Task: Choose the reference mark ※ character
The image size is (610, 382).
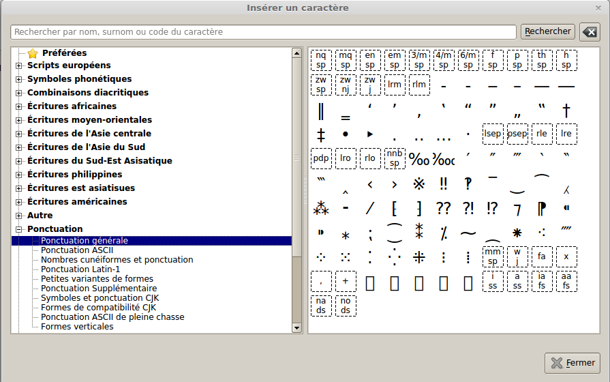Action: tap(419, 183)
